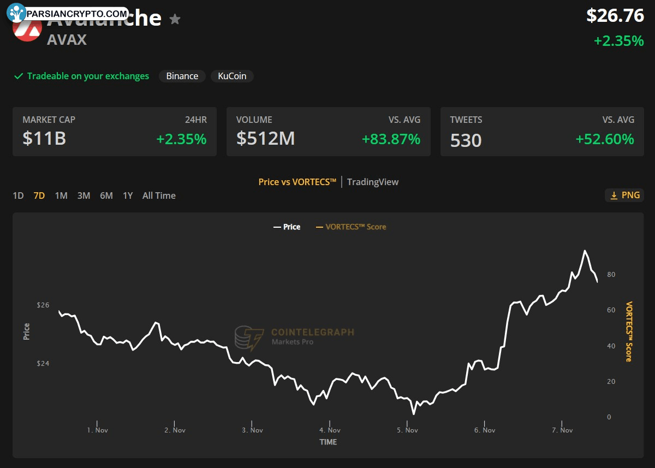
Task: Click the Cointelegraph Markets Pro watermark logo
Action: (x=249, y=338)
